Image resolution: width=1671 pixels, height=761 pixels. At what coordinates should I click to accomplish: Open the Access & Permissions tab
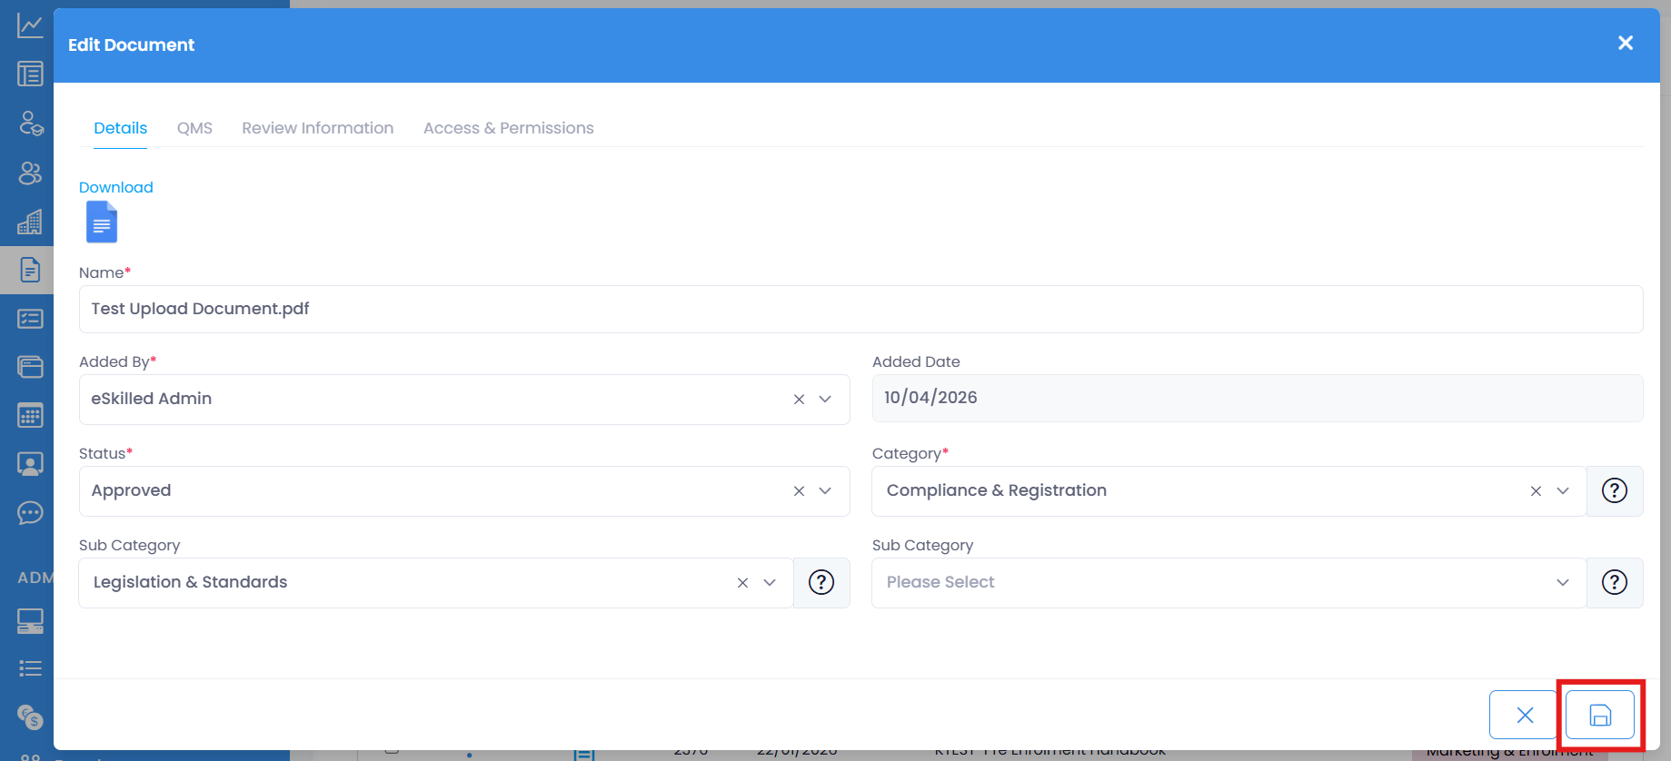pyautogui.click(x=508, y=128)
